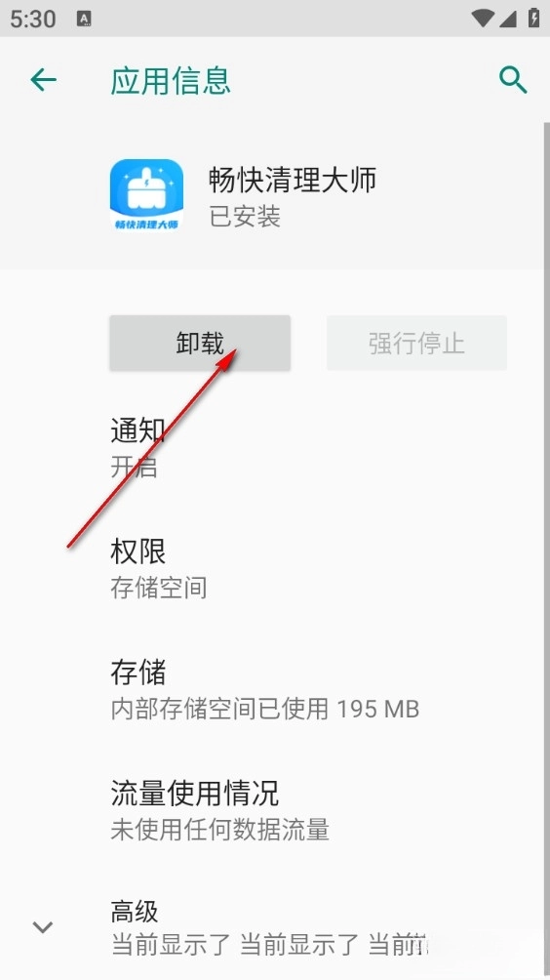Viewport: 550px width, 980px height.
Task: Tap the 畅快清理大师 app name text
Action: coord(293,180)
